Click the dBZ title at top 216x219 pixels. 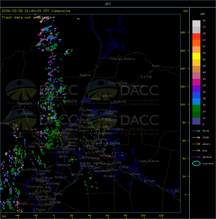tap(108, 4)
